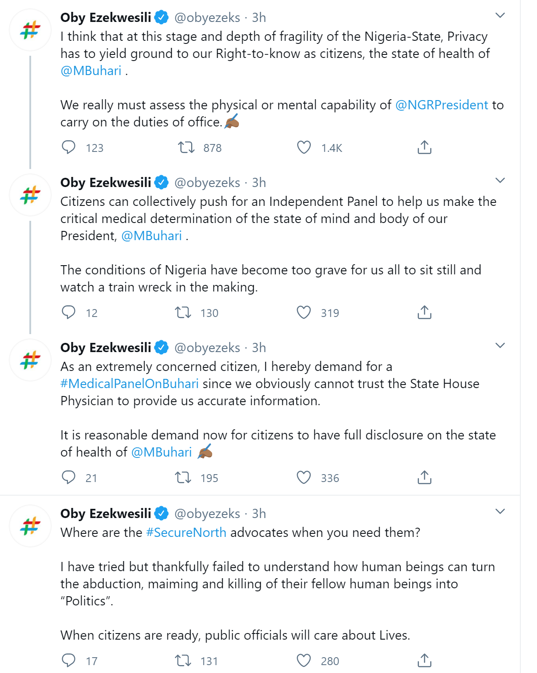
Task: Retweet the tweet with 130 retweets
Action: coord(183,313)
